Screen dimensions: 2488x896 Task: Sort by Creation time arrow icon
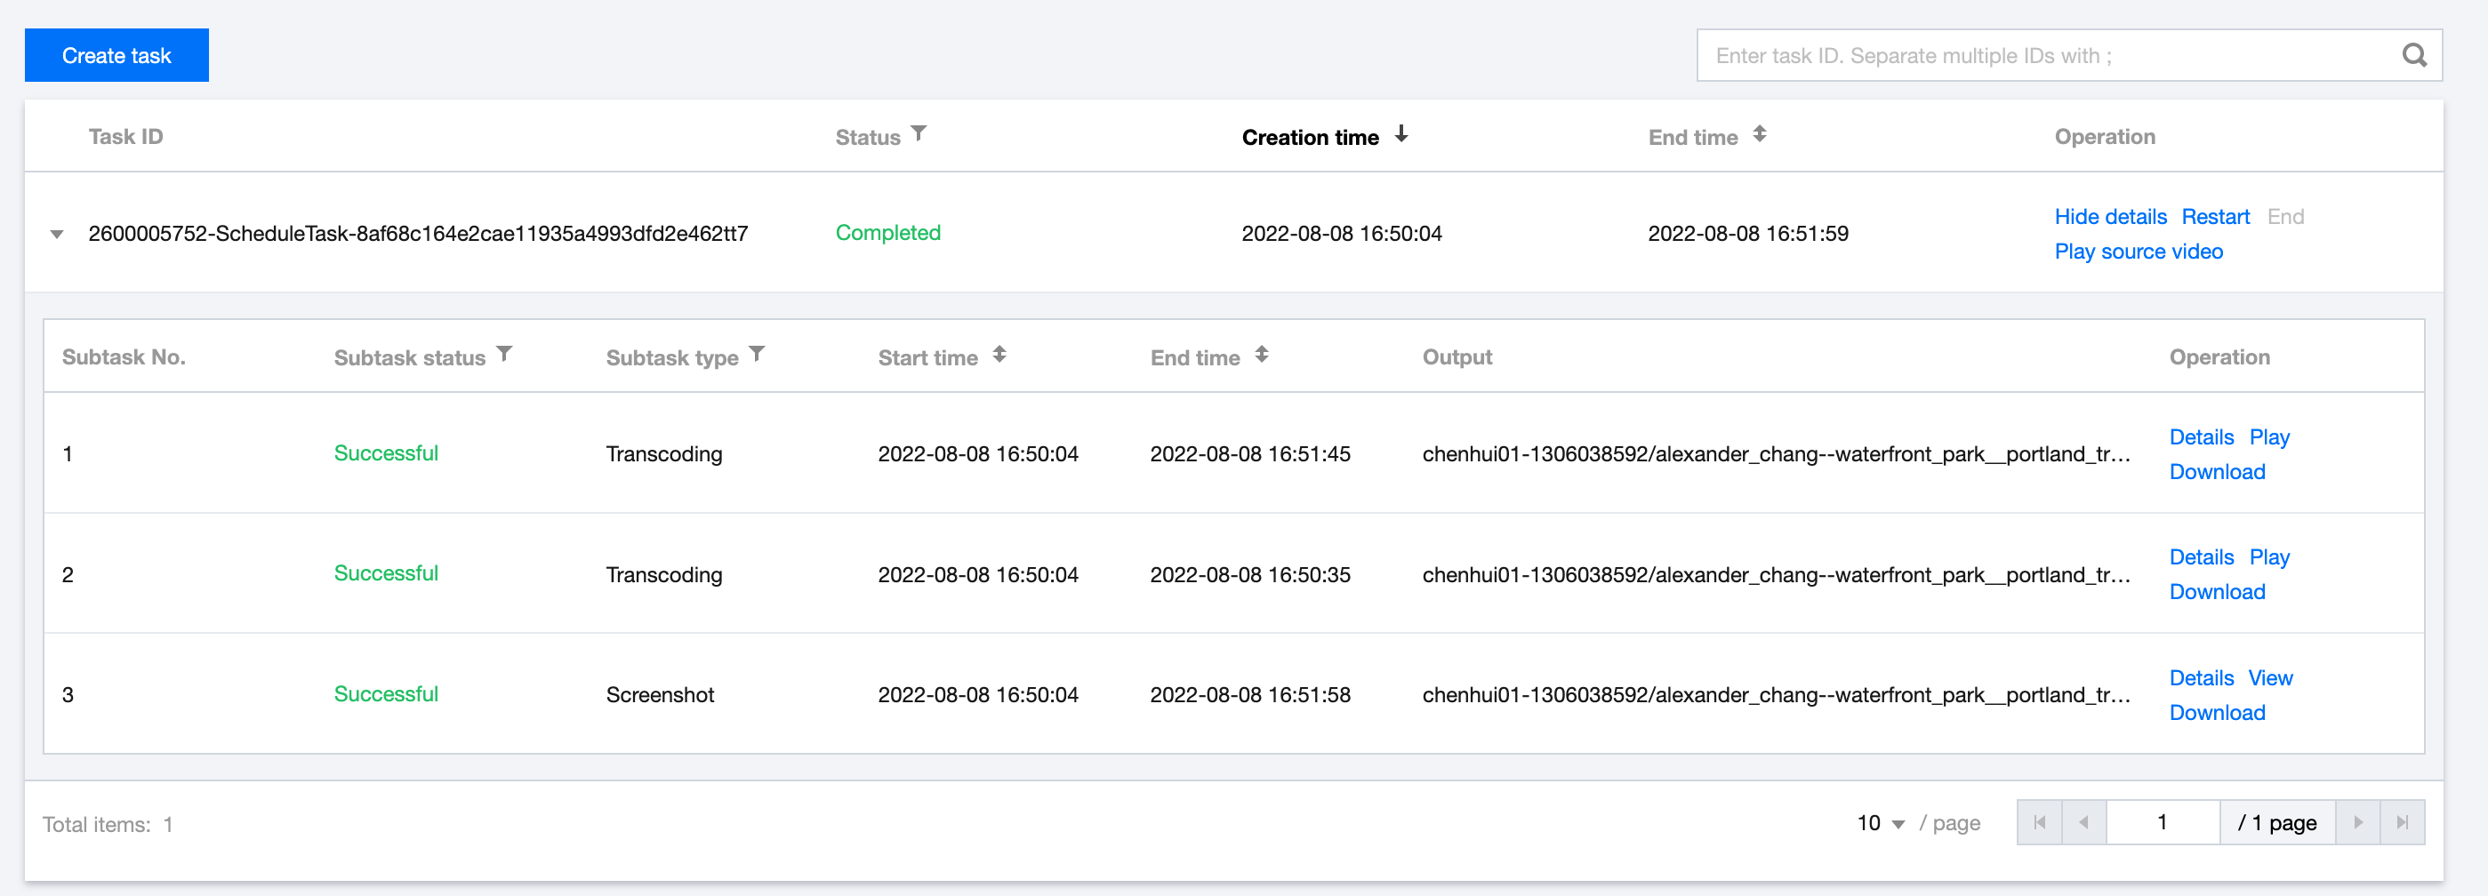tap(1401, 135)
